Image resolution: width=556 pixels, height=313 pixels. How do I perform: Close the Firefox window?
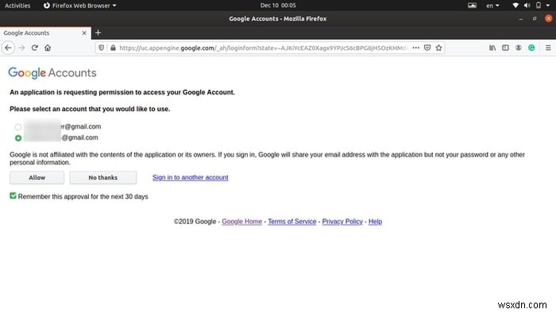549,18
